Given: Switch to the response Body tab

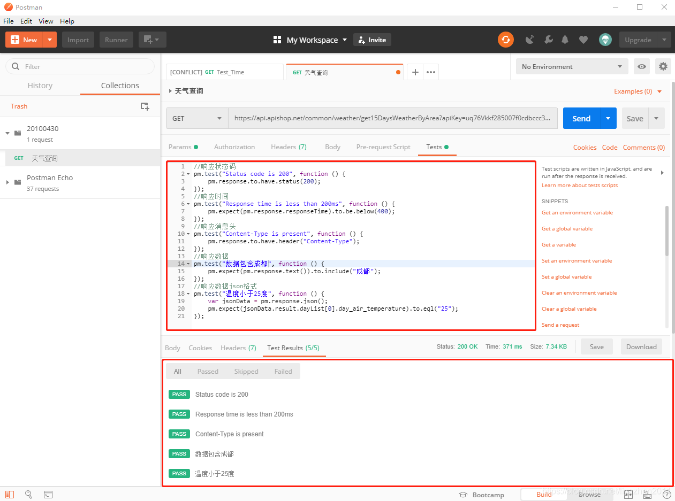Looking at the screenshot, I should 172,348.
